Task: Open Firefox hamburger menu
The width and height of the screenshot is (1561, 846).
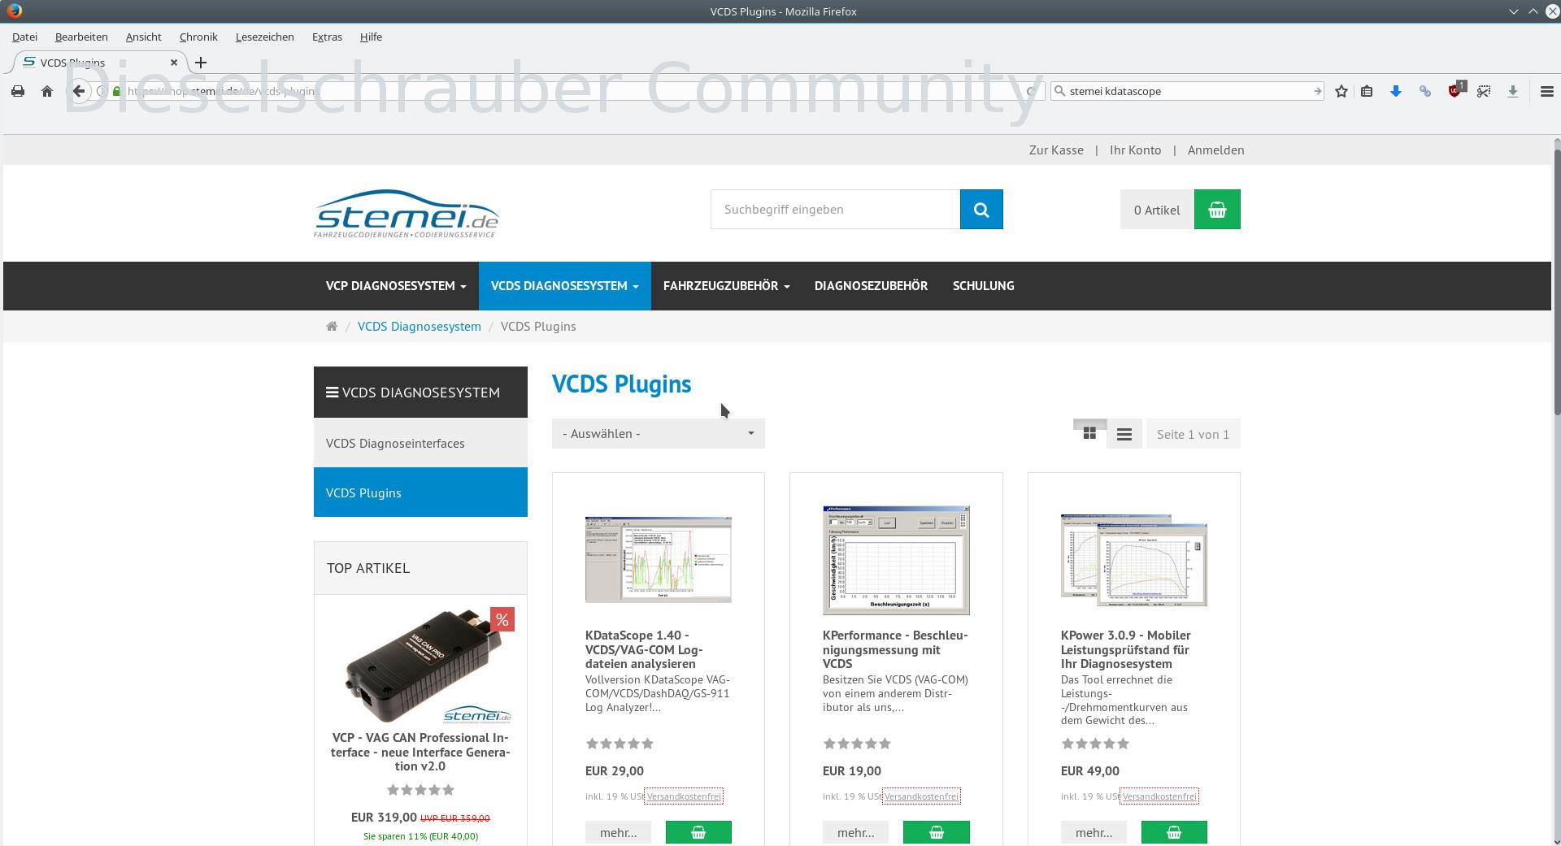Action: 1547,91
